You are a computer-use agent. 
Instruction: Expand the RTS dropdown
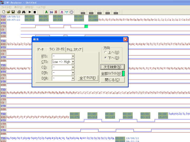point(73,56)
